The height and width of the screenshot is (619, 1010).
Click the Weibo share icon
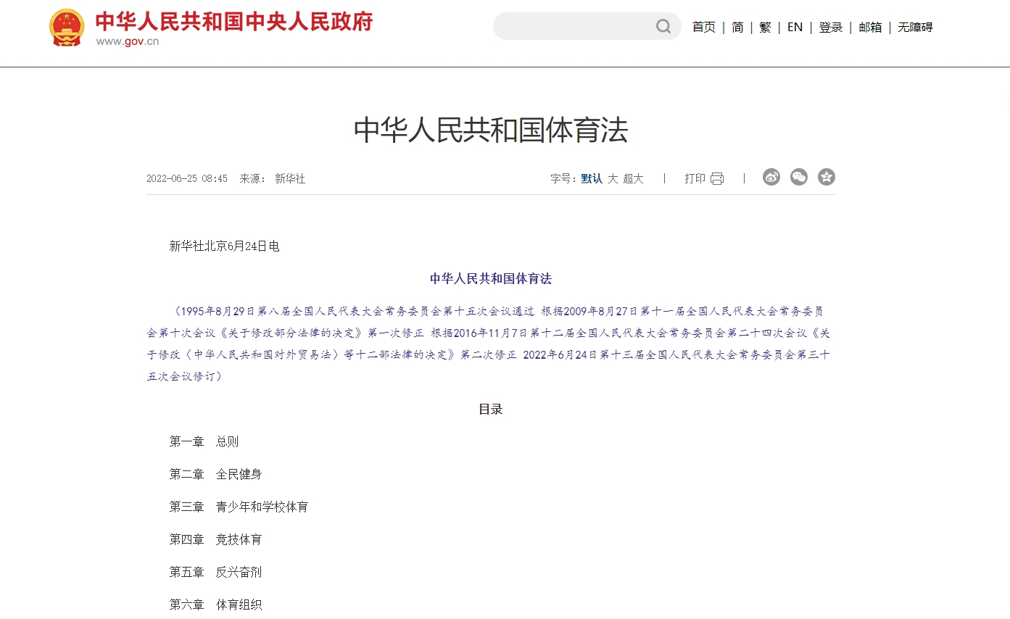tap(771, 176)
